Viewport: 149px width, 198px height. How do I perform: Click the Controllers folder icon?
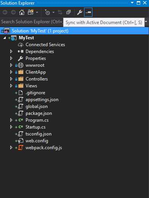point(21,79)
